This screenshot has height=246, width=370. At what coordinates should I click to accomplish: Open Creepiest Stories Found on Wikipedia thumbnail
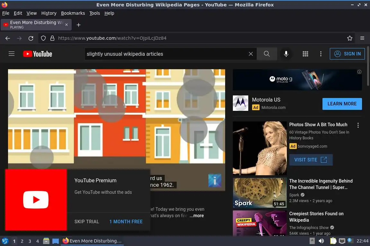click(260, 223)
